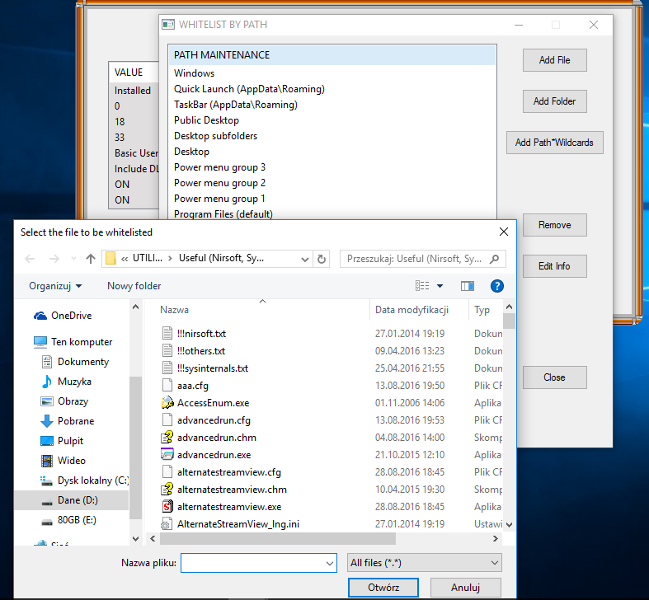Click the Otwórz button
Image resolution: width=649 pixels, height=600 pixels.
coord(383,588)
